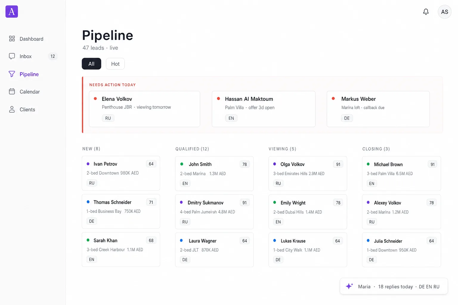The image size is (458, 305).
Task: Click the '47 leads · live' subtitle
Action: pos(100,48)
